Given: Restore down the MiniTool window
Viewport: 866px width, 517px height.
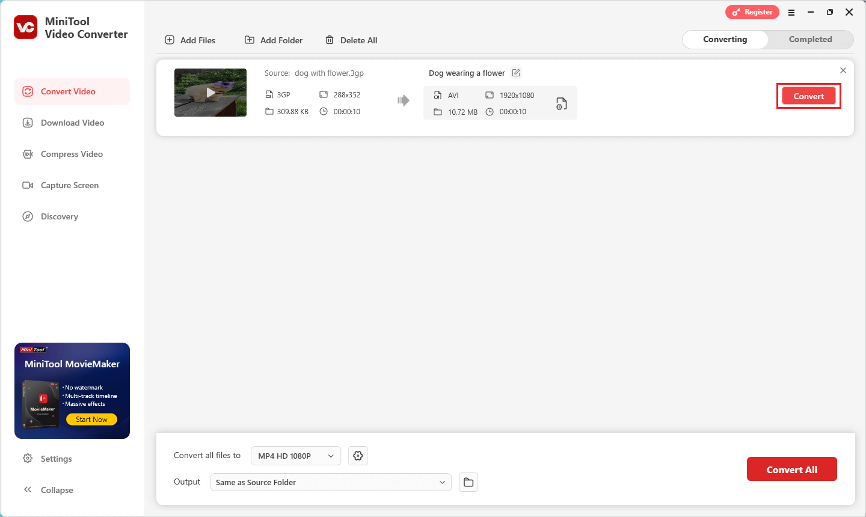Looking at the screenshot, I should [830, 12].
